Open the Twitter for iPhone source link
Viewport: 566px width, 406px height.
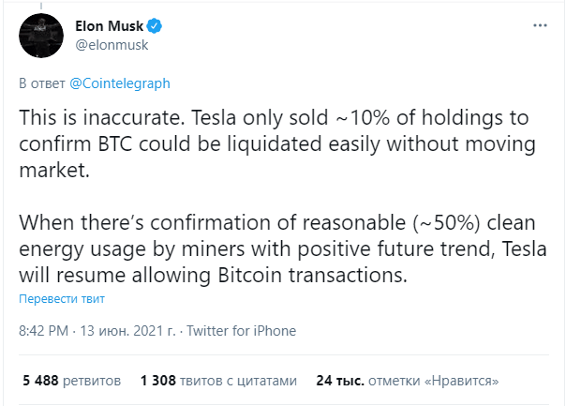pos(241,331)
